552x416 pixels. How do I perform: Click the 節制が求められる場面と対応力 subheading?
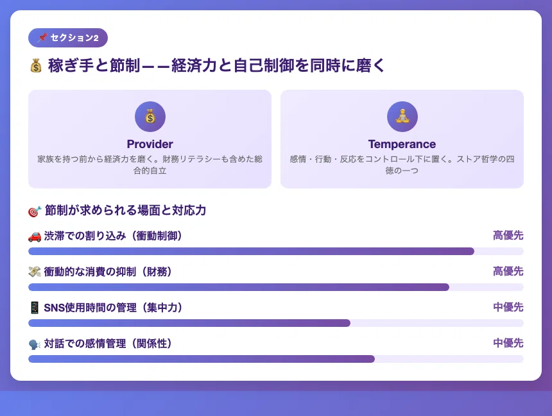pos(125,210)
